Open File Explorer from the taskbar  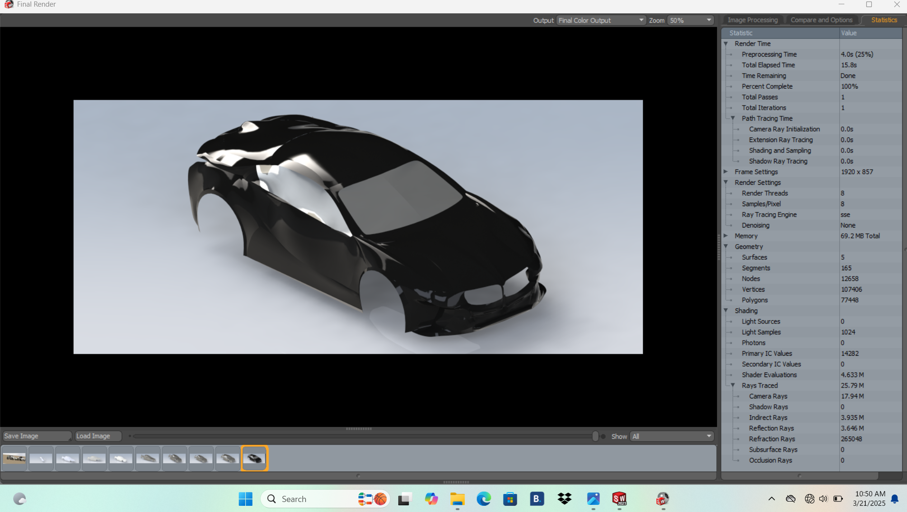click(x=457, y=499)
